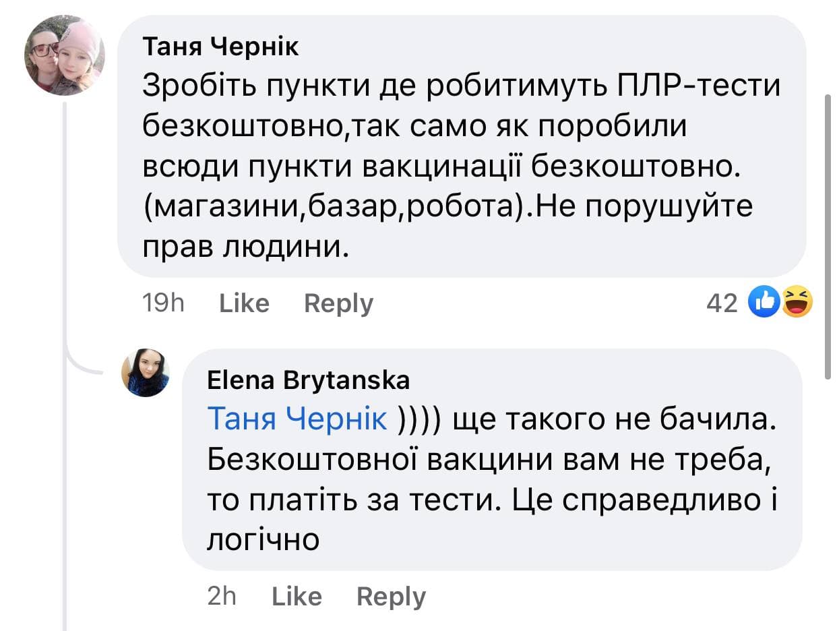Viewport: 837px width, 631px height.
Task: Click the laughing Haha reaction emoji
Action: coord(797,303)
